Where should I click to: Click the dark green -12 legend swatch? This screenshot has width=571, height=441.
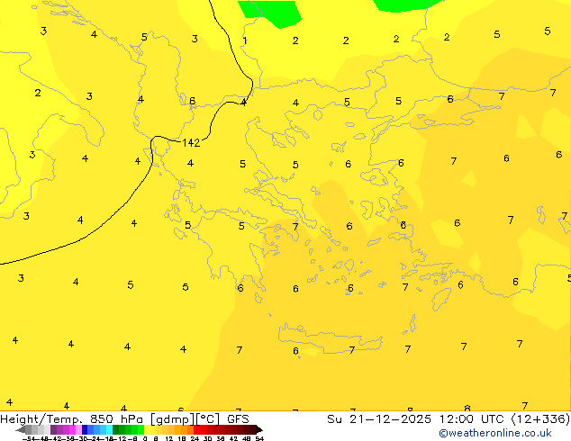116,429
